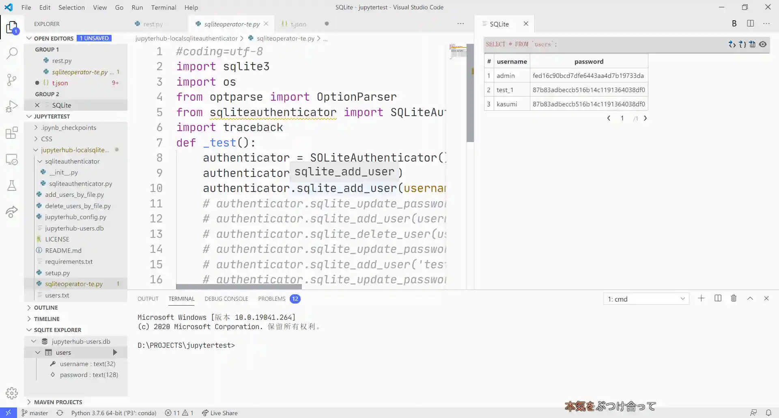Expand the MAVEN PROJECTS section
The image size is (779, 418).
click(29, 402)
